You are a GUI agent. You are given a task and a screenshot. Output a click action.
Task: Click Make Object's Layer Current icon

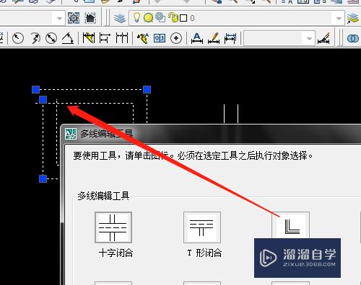click(353, 18)
